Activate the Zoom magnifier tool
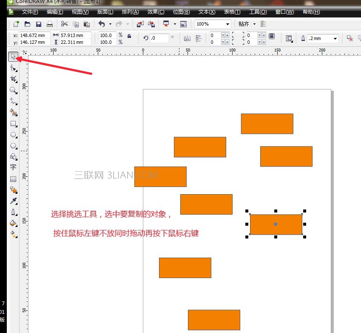This screenshot has height=333, width=361. point(14,90)
